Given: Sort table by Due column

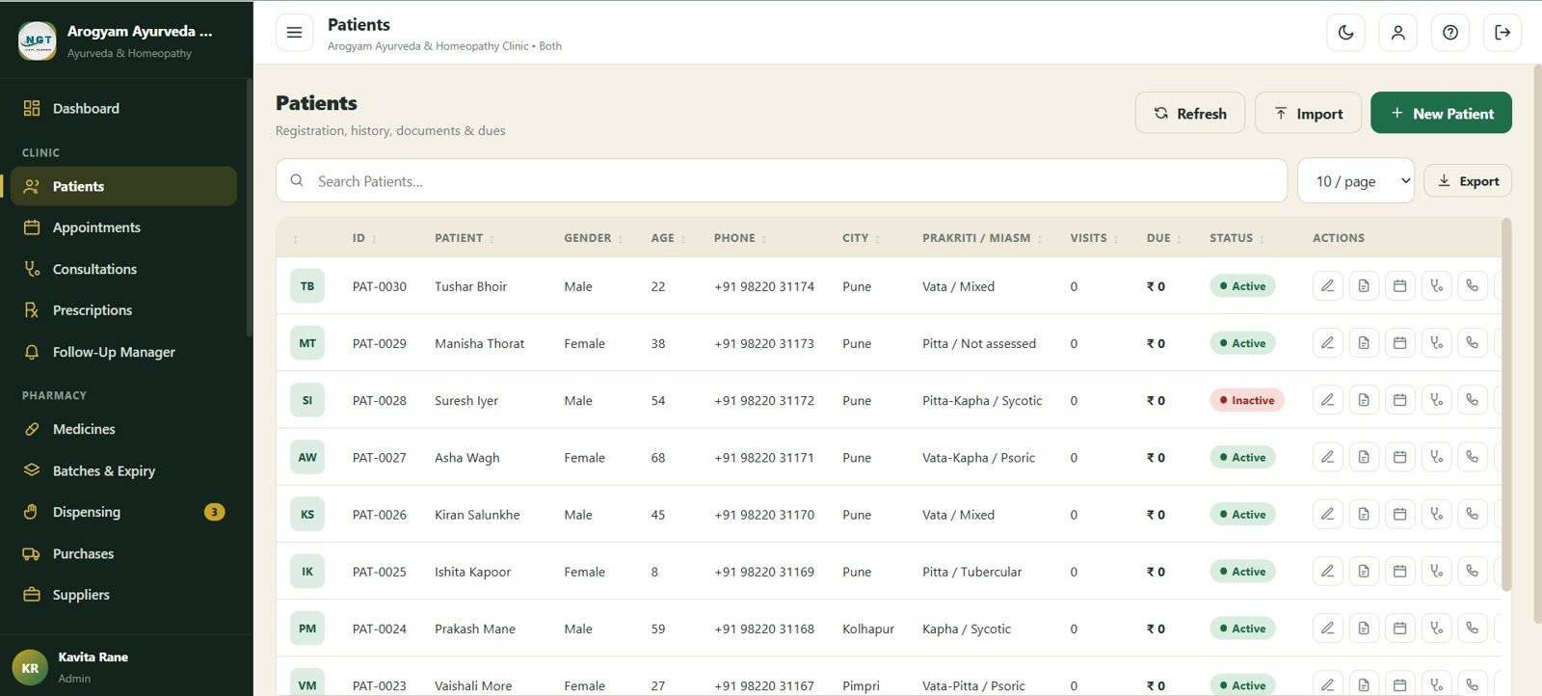Looking at the screenshot, I should 1164,238.
